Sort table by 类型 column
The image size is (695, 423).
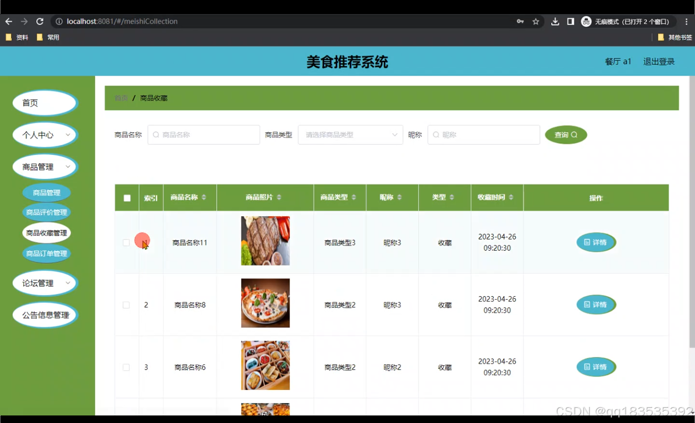pyautogui.click(x=452, y=198)
